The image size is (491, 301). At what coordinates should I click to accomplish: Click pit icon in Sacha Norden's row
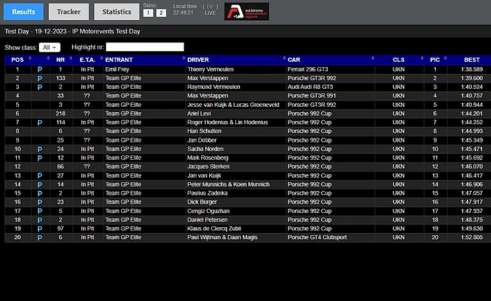(x=40, y=148)
